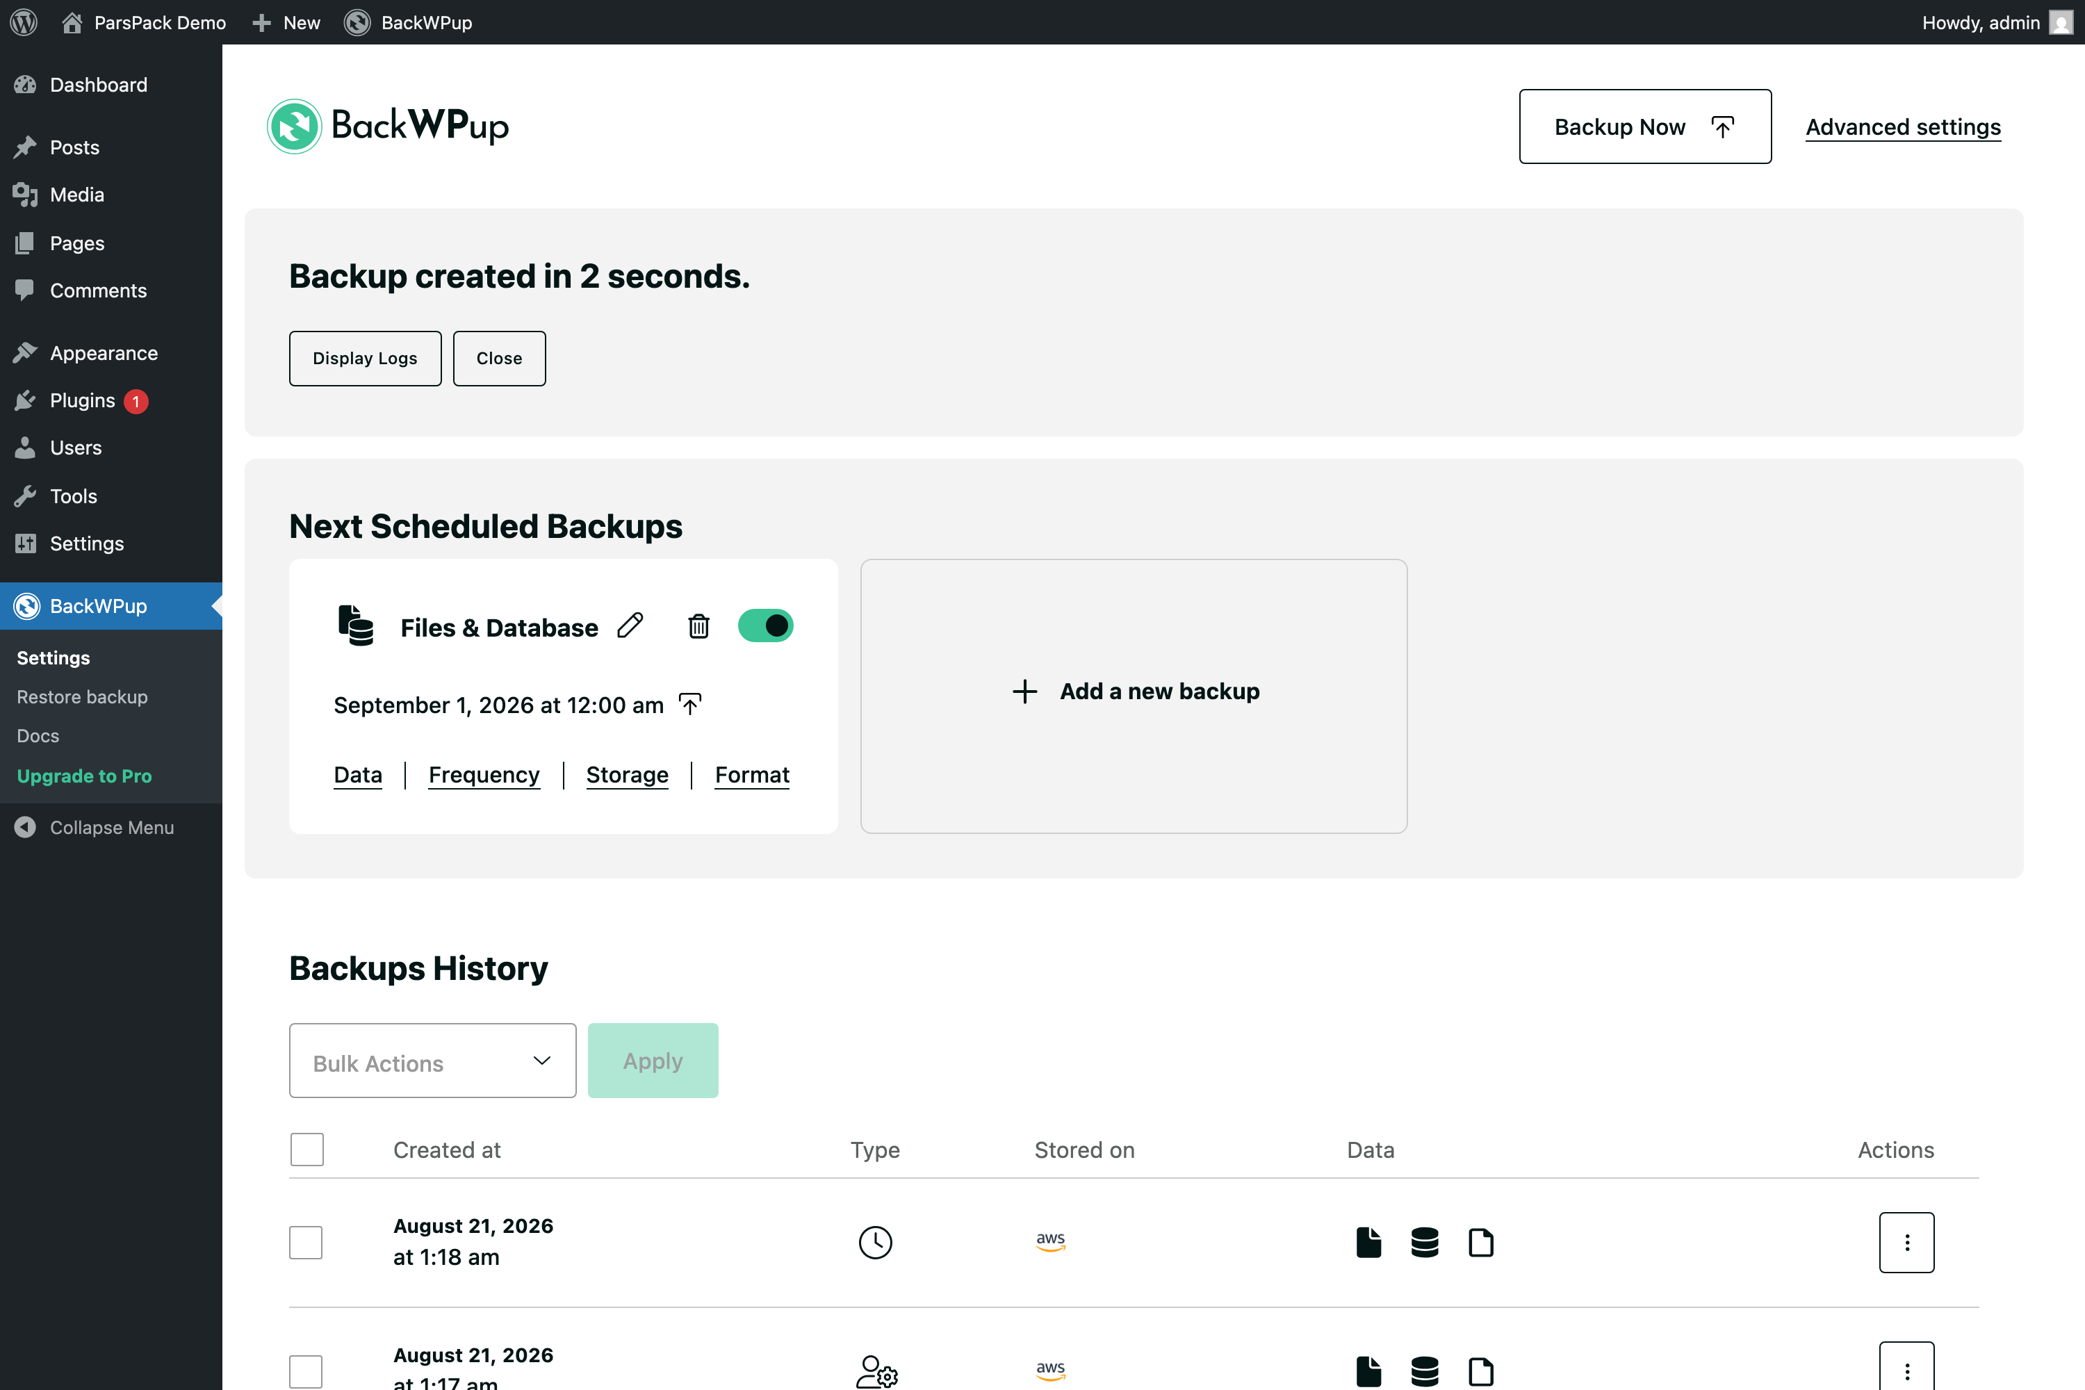Screen dimensions: 2085x1390
Task: Toggle off the Files & Database backup switch
Action: [766, 626]
